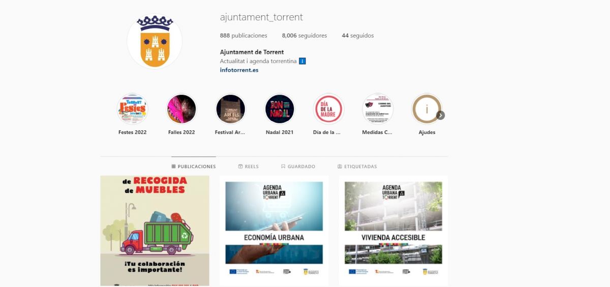610x287 pixels.
Task: View the 8,006 seguidores list
Action: point(304,36)
